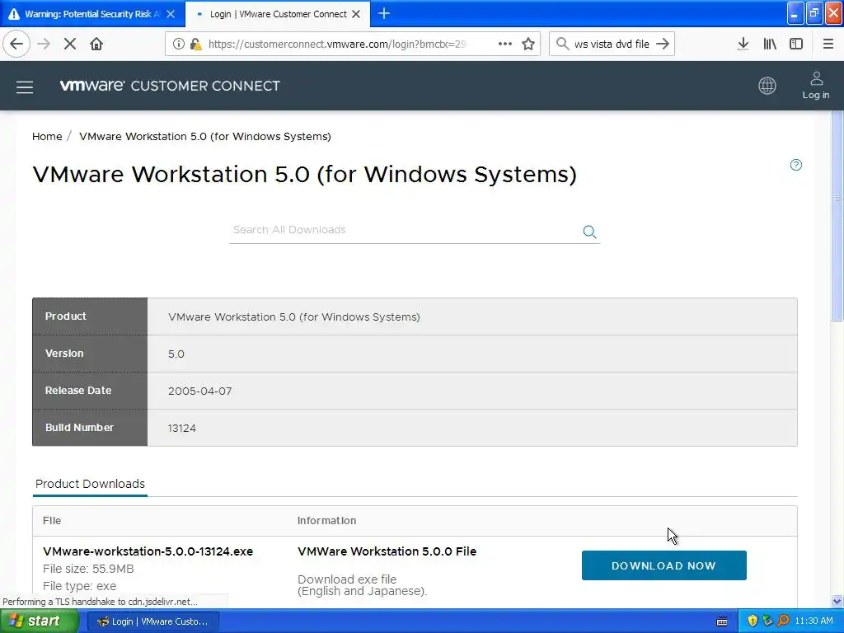Click the Log in user icon
The image size is (844, 633).
click(816, 85)
